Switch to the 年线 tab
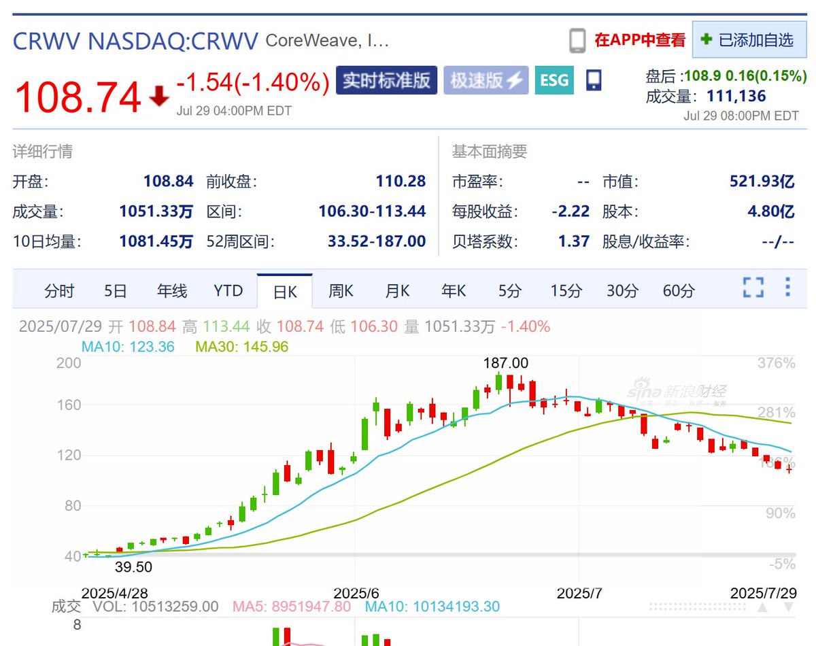 click(x=172, y=291)
